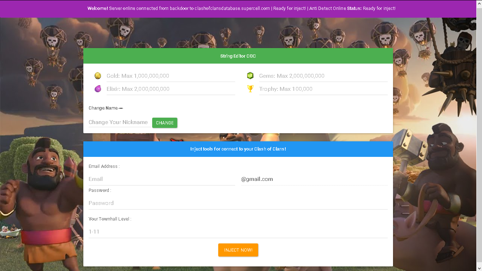Screen dimensions: 482x271
Task: Click the green gem icon beside Gems
Action: [x=250, y=76]
